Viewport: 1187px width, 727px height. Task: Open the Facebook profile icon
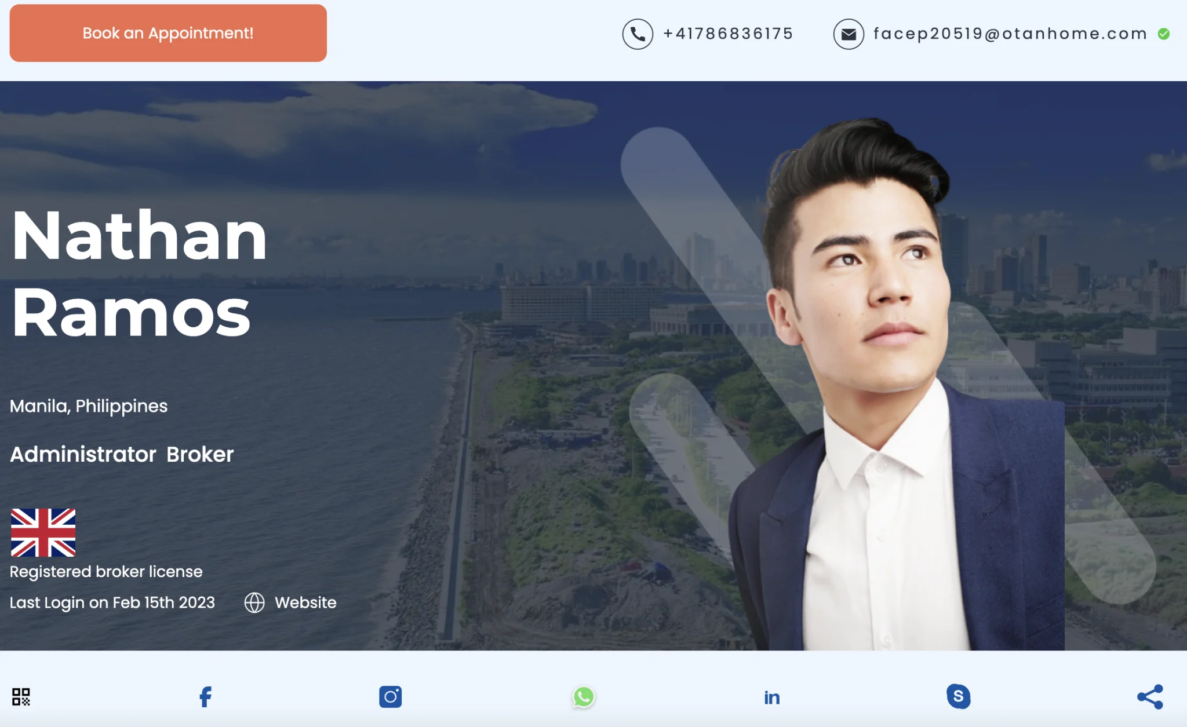(x=205, y=697)
